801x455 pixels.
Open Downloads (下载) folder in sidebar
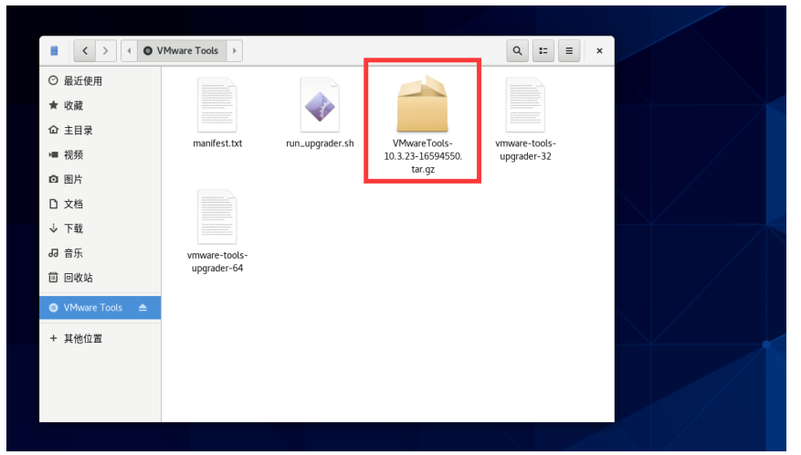tap(100, 228)
